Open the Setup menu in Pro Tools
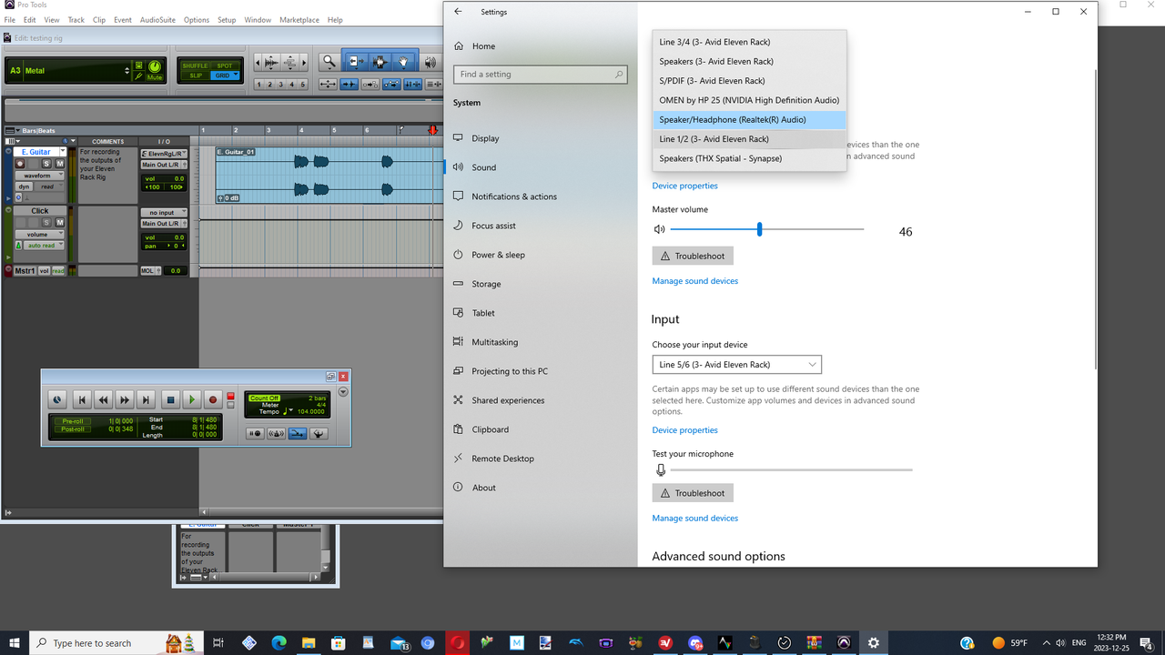 pos(227,19)
